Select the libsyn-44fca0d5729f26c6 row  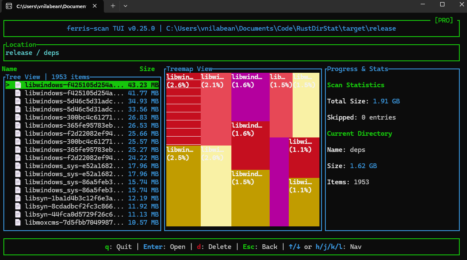(x=82, y=214)
